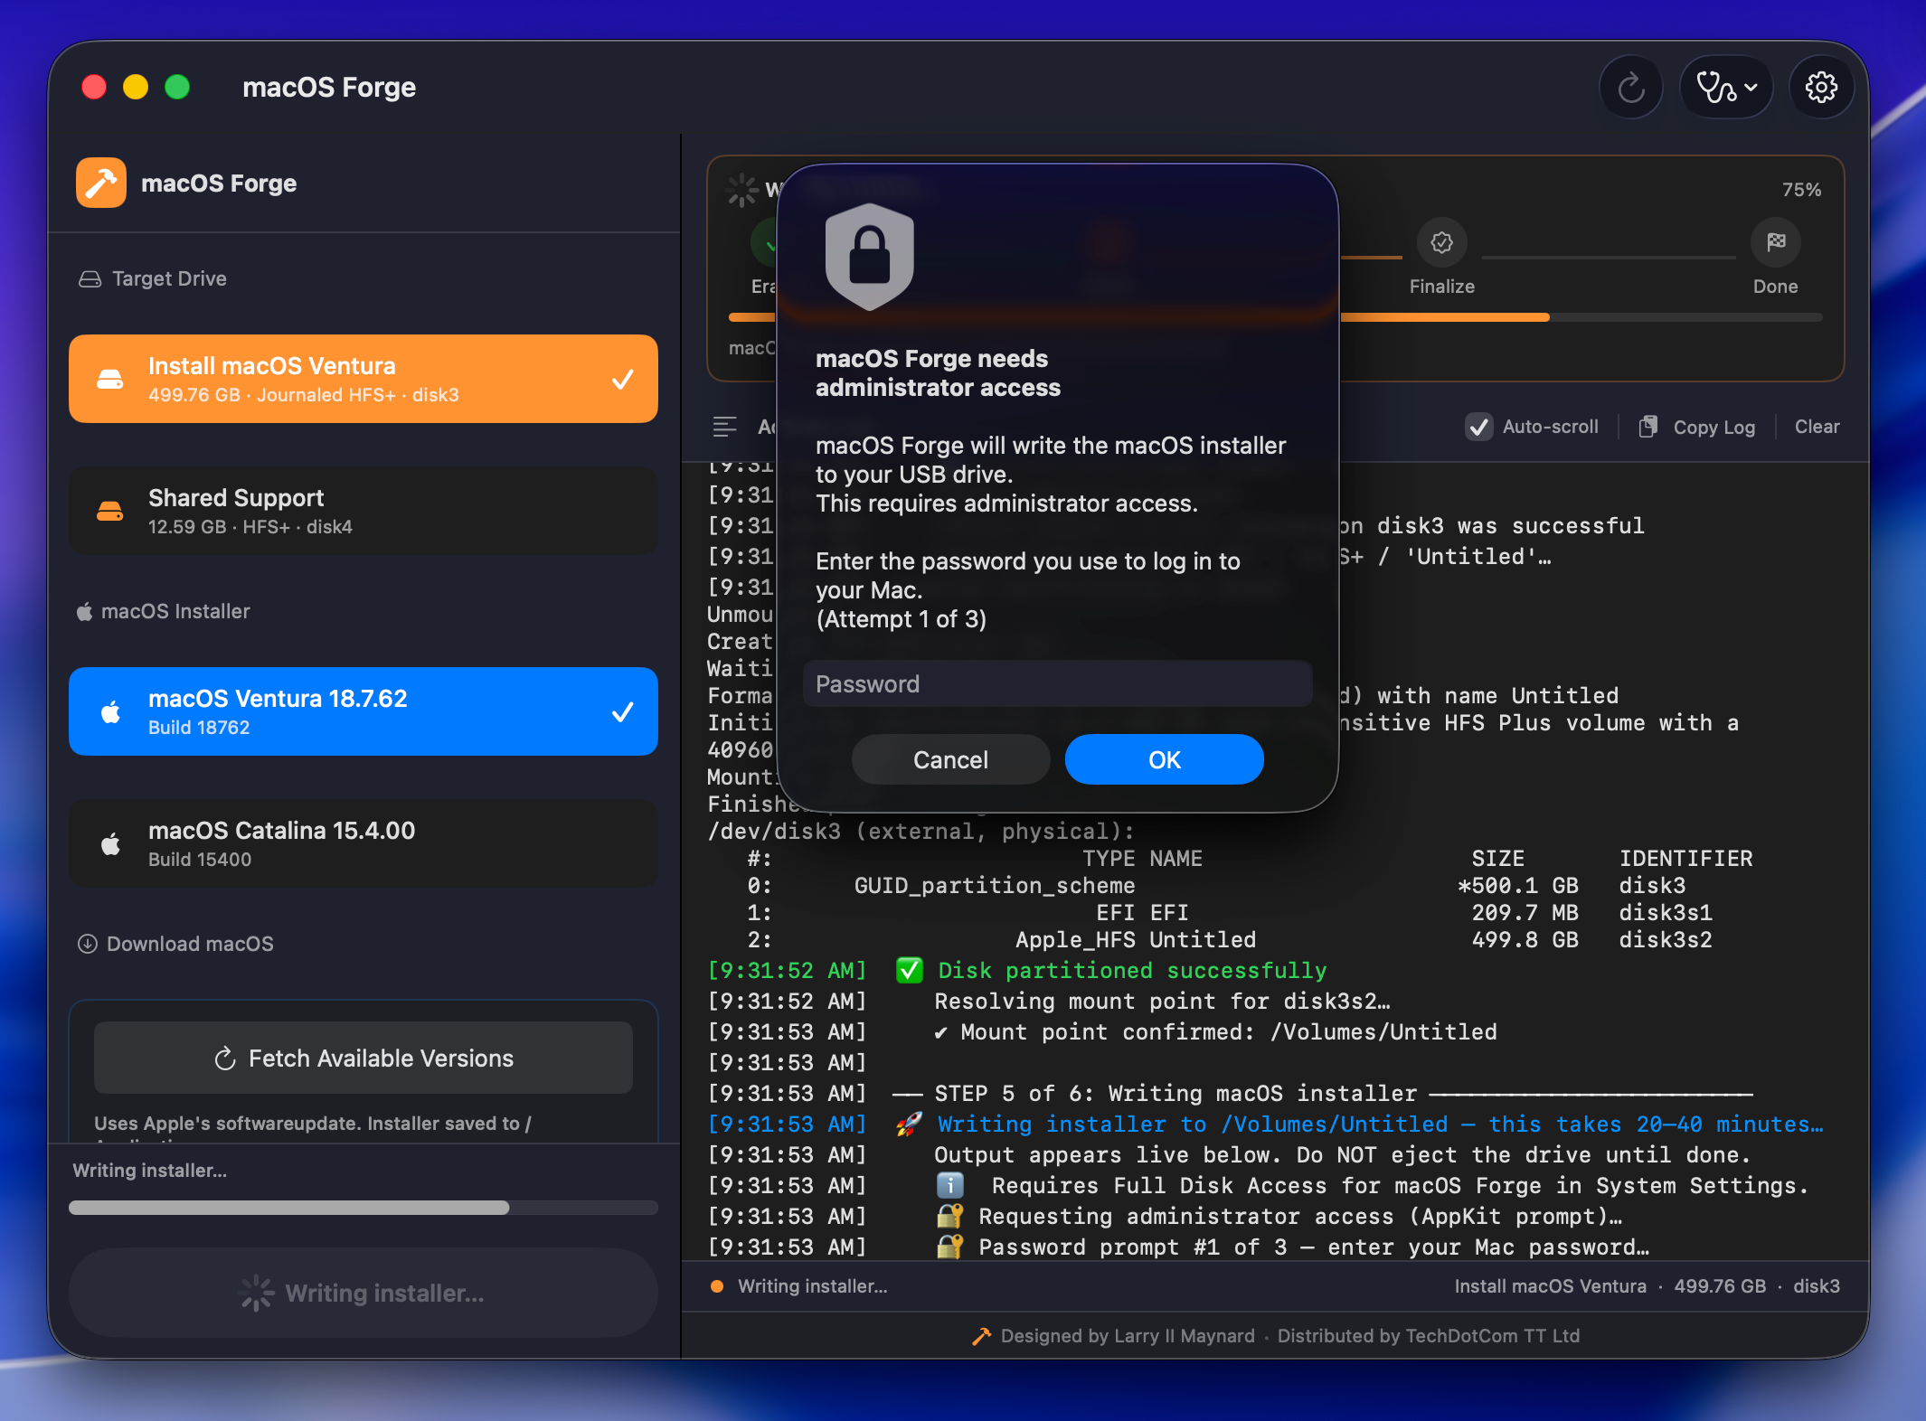Click the 'Build 18762' subtitle
Screen dimensions: 1926x1421
click(199, 727)
